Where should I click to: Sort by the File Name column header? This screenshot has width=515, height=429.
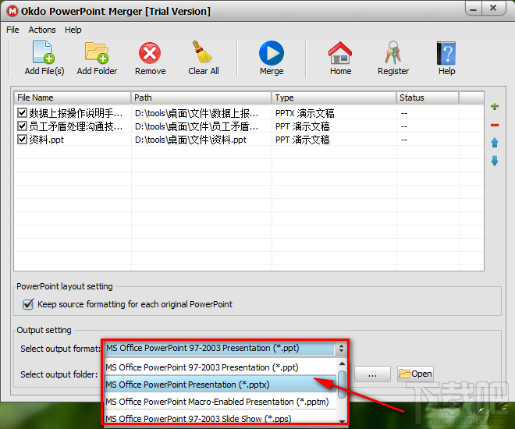pyautogui.click(x=73, y=97)
